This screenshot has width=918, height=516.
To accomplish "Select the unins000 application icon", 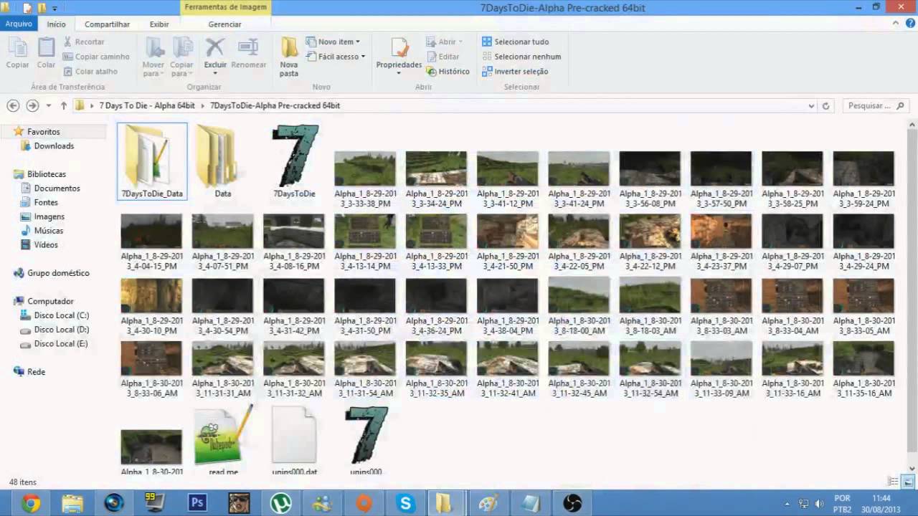I will click(366, 439).
